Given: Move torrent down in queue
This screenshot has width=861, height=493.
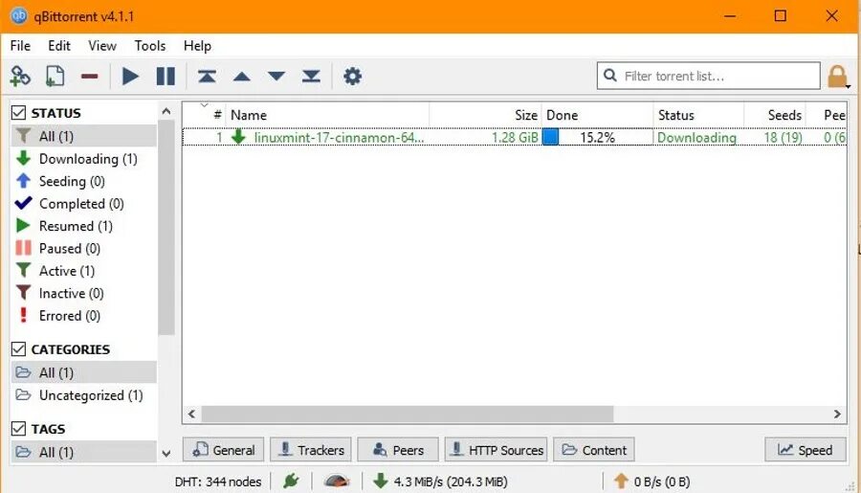Looking at the screenshot, I should [276, 77].
